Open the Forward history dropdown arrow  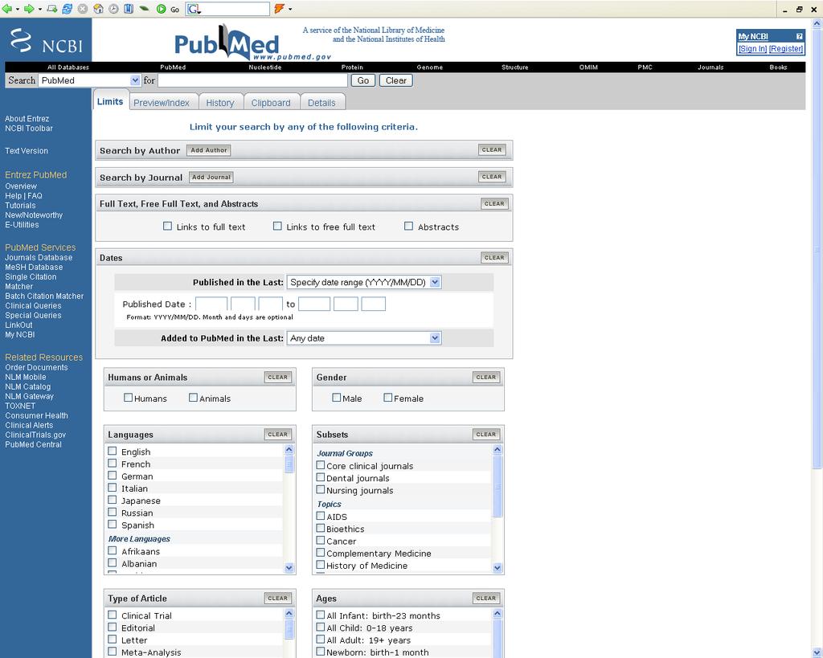(39, 10)
